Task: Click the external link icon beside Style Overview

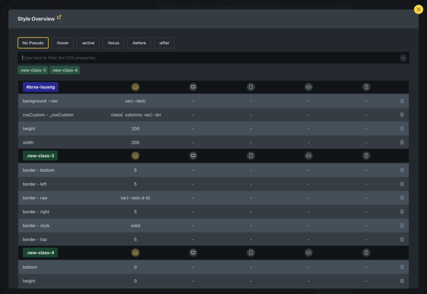Action: coord(59,18)
